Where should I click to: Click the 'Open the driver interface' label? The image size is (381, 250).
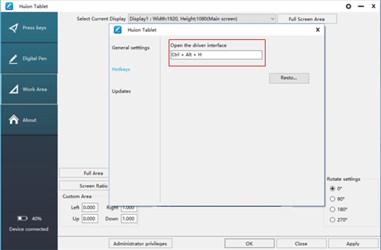(x=198, y=45)
